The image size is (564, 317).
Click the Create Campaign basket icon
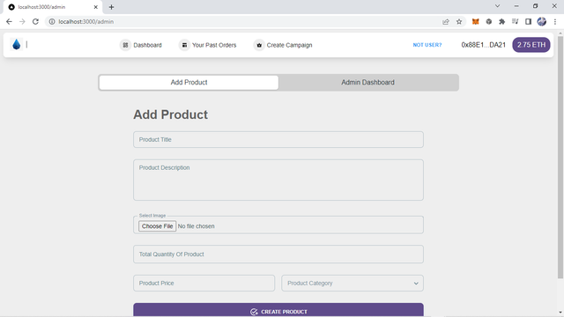pyautogui.click(x=259, y=45)
